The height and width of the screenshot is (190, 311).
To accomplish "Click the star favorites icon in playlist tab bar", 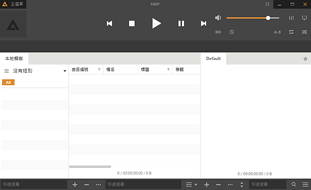I will tap(305, 59).
